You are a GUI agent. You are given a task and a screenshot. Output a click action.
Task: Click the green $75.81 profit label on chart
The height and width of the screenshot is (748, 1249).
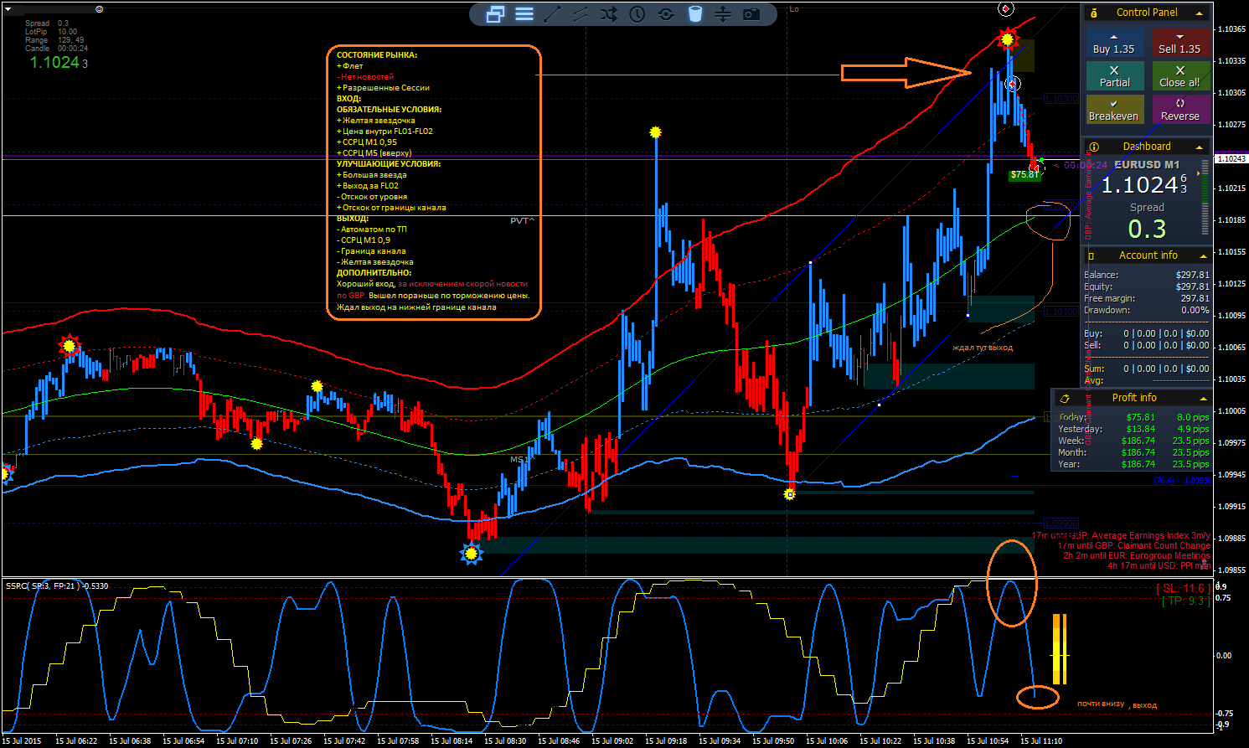1024,175
